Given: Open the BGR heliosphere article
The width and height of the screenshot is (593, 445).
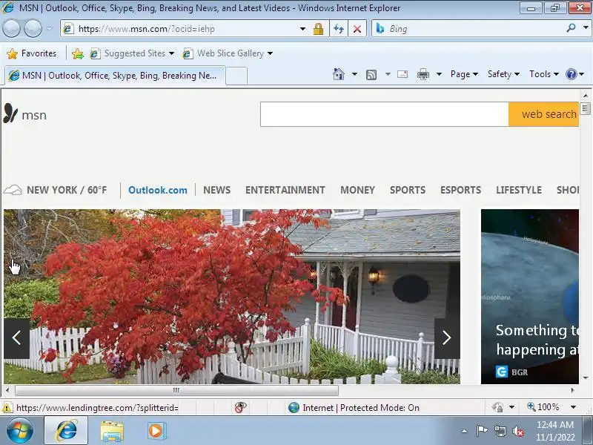Looking at the screenshot, I should (x=530, y=297).
